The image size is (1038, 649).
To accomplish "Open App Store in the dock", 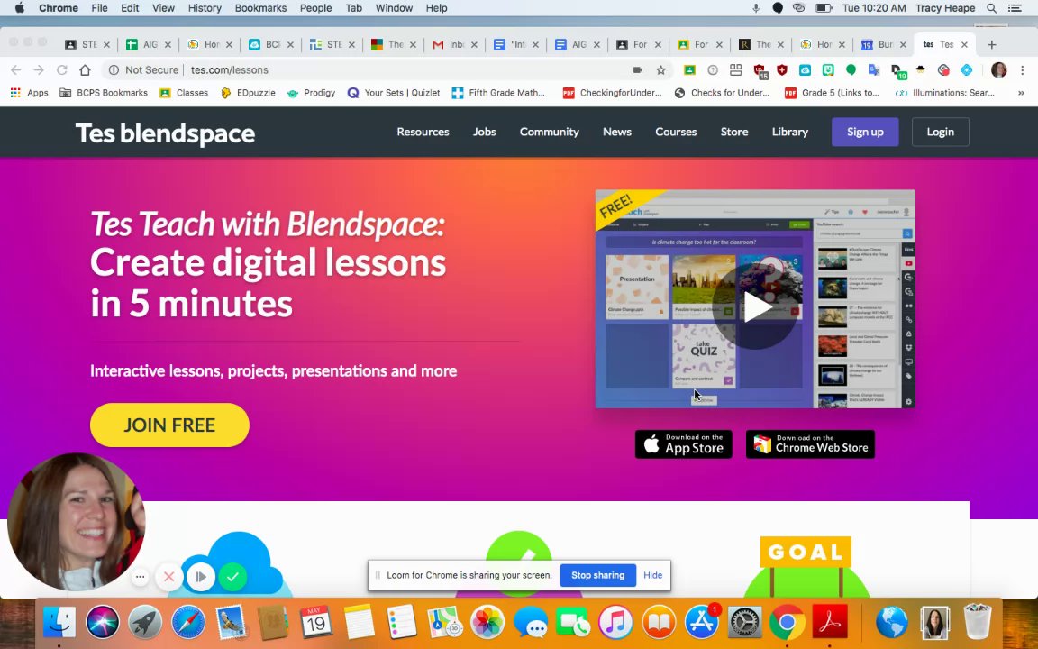I will click(702, 623).
